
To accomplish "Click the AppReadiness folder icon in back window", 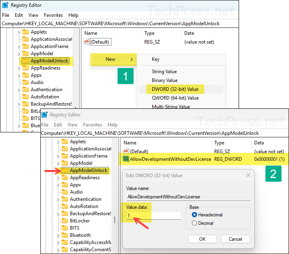I will coord(26,68).
